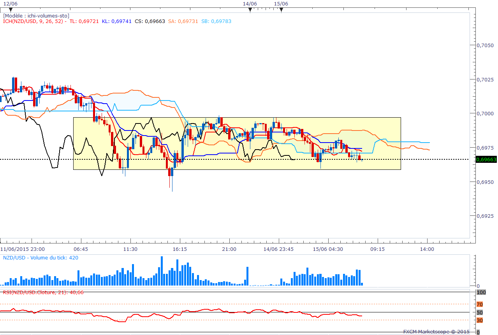
Task: Click the 15/06 date marker triangle
Action: [x=281, y=9]
